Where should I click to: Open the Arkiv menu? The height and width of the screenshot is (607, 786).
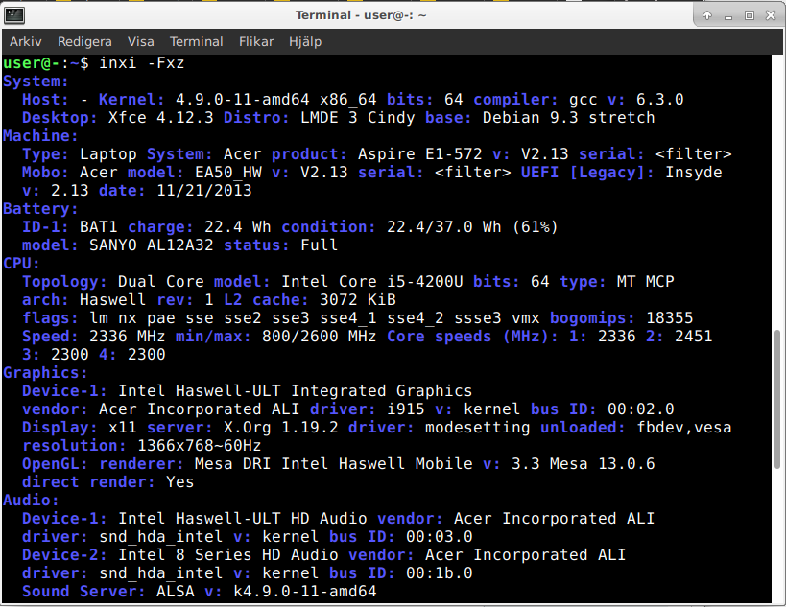pyautogui.click(x=26, y=42)
